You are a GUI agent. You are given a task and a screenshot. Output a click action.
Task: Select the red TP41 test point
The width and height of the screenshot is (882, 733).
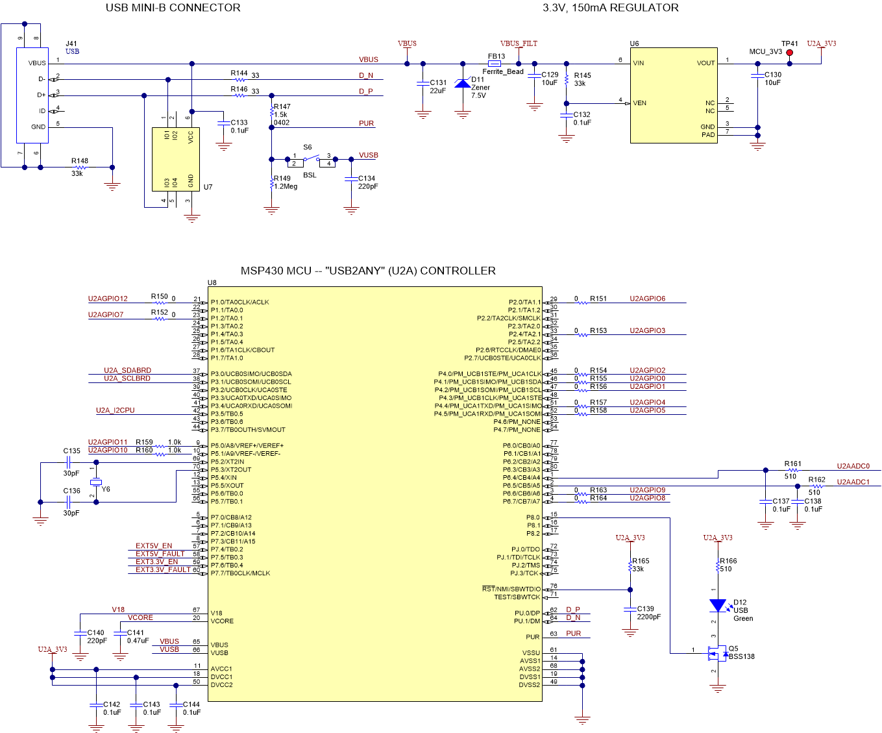pos(789,53)
